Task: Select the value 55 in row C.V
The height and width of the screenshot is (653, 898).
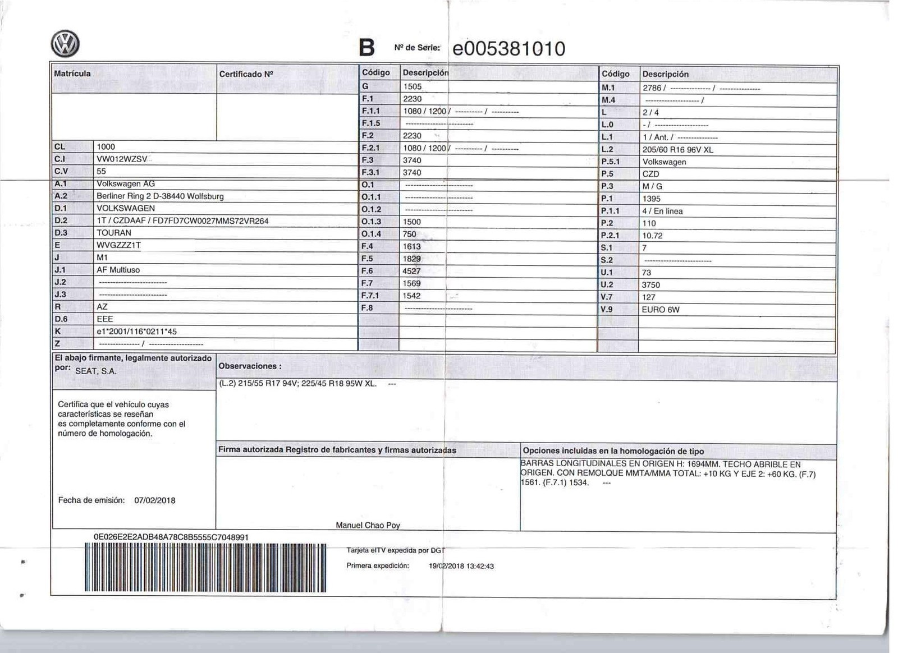Action: 101,171
